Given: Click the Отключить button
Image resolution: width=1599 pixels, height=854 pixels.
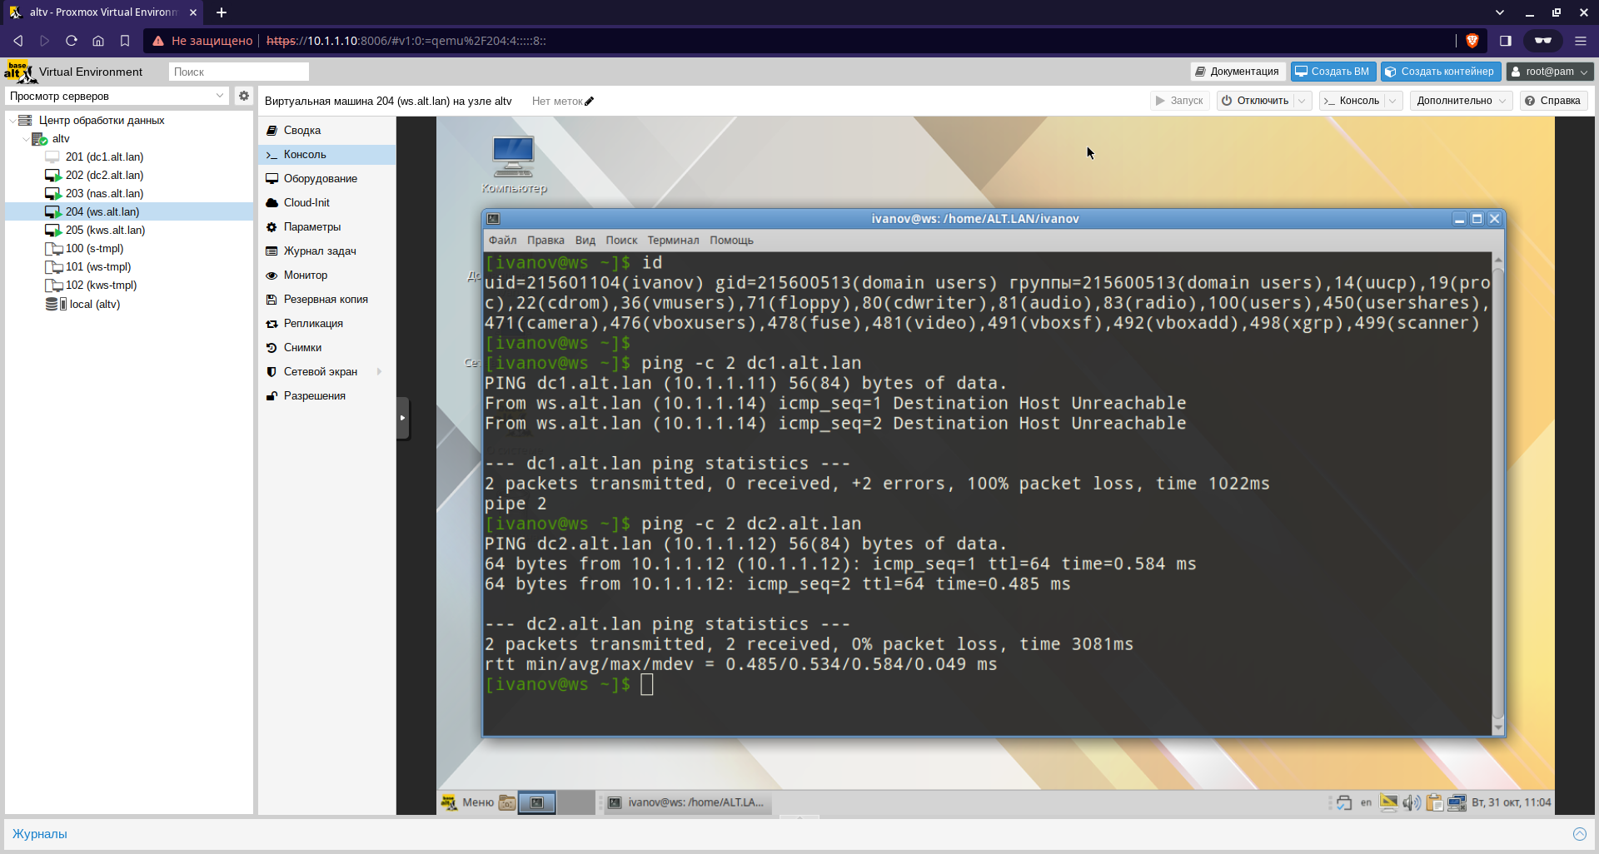Looking at the screenshot, I should [x=1255, y=101].
